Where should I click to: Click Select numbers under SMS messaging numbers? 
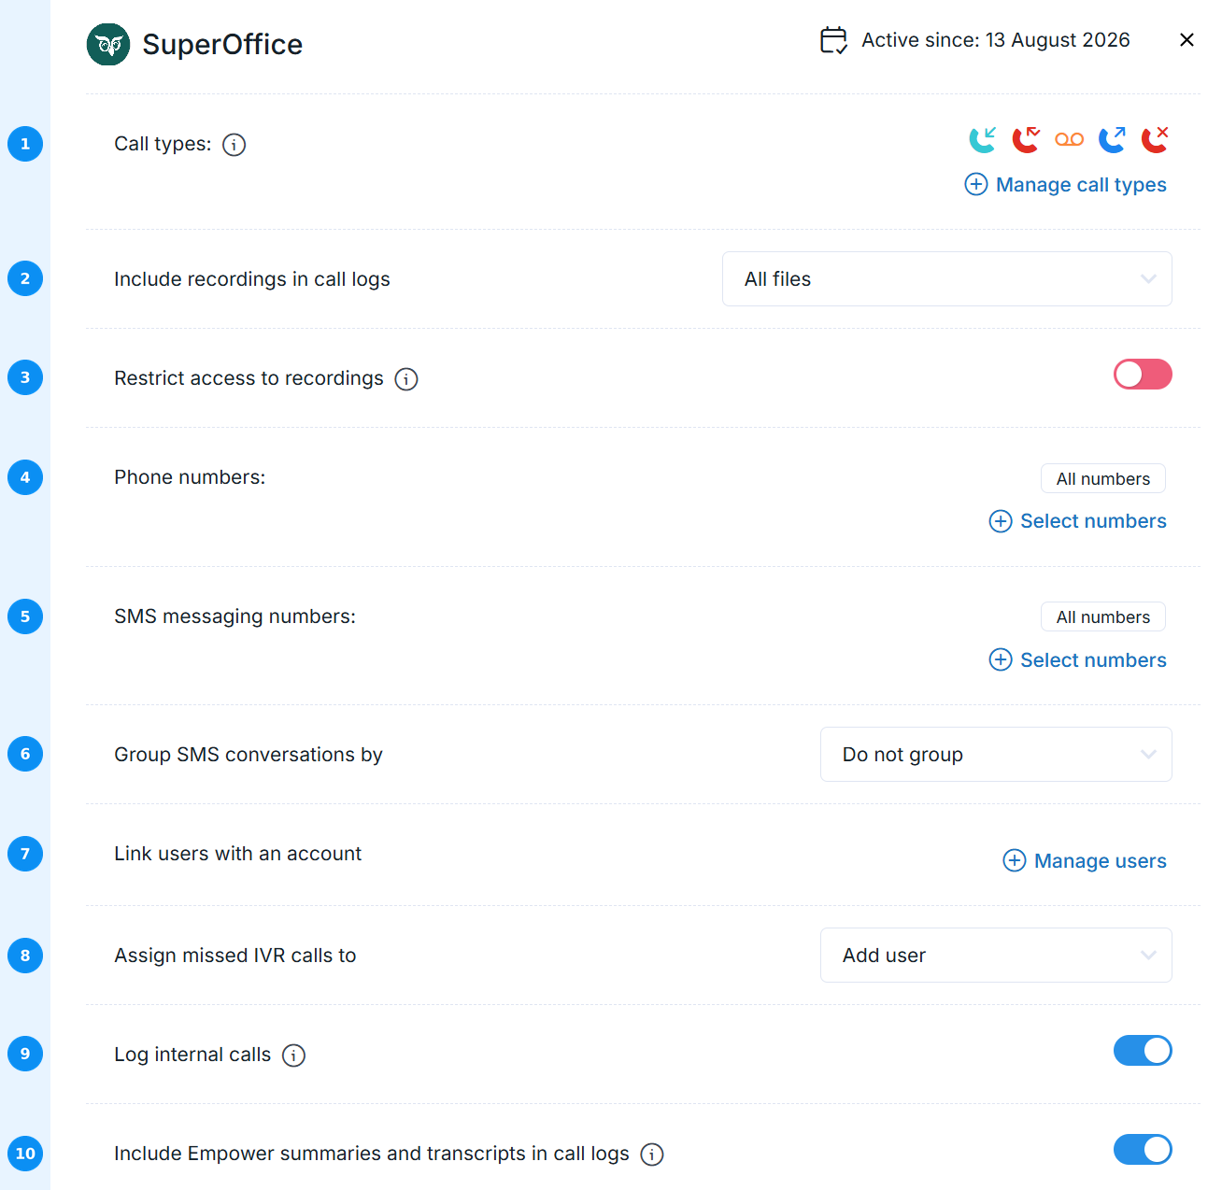tap(1078, 660)
